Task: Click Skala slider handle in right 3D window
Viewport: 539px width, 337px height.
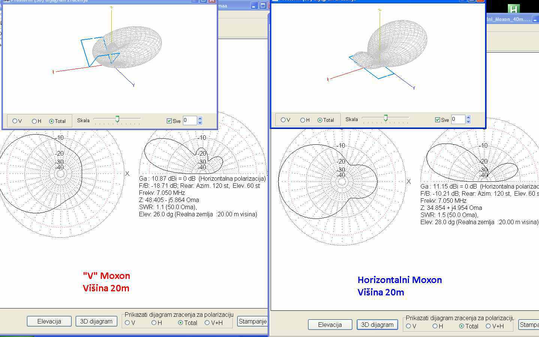Action: 385,118
